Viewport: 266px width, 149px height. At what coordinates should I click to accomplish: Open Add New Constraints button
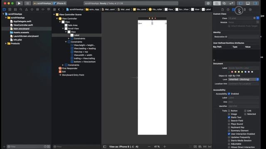(205, 147)
